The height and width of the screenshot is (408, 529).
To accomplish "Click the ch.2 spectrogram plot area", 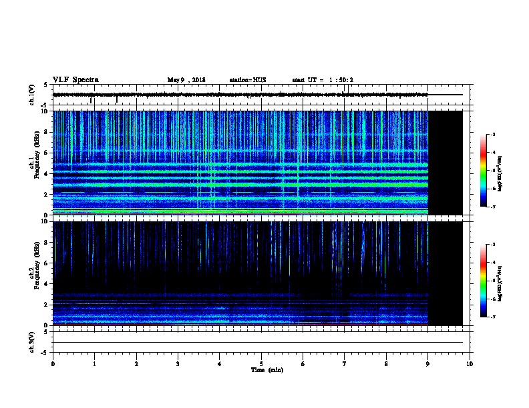I will coord(240,273).
